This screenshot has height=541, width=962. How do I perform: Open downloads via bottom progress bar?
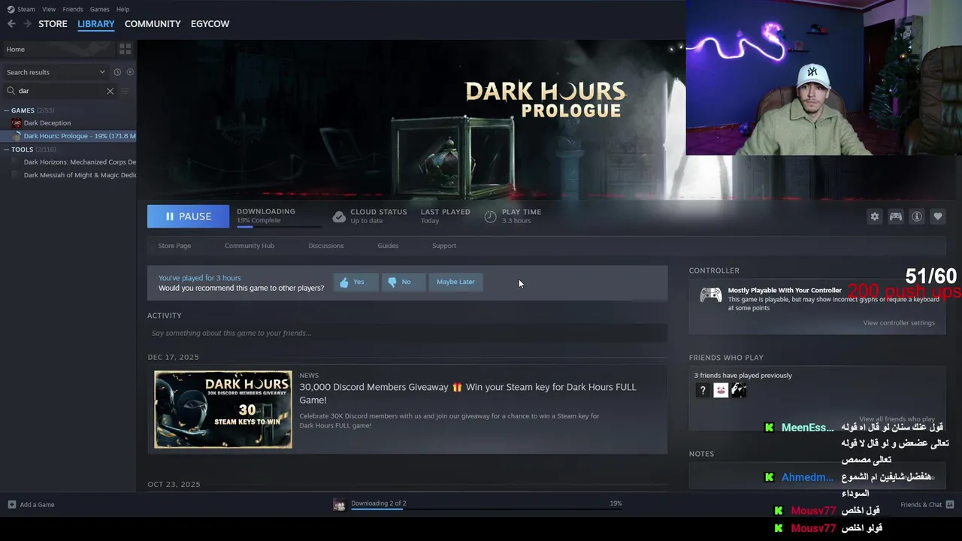[x=486, y=509]
